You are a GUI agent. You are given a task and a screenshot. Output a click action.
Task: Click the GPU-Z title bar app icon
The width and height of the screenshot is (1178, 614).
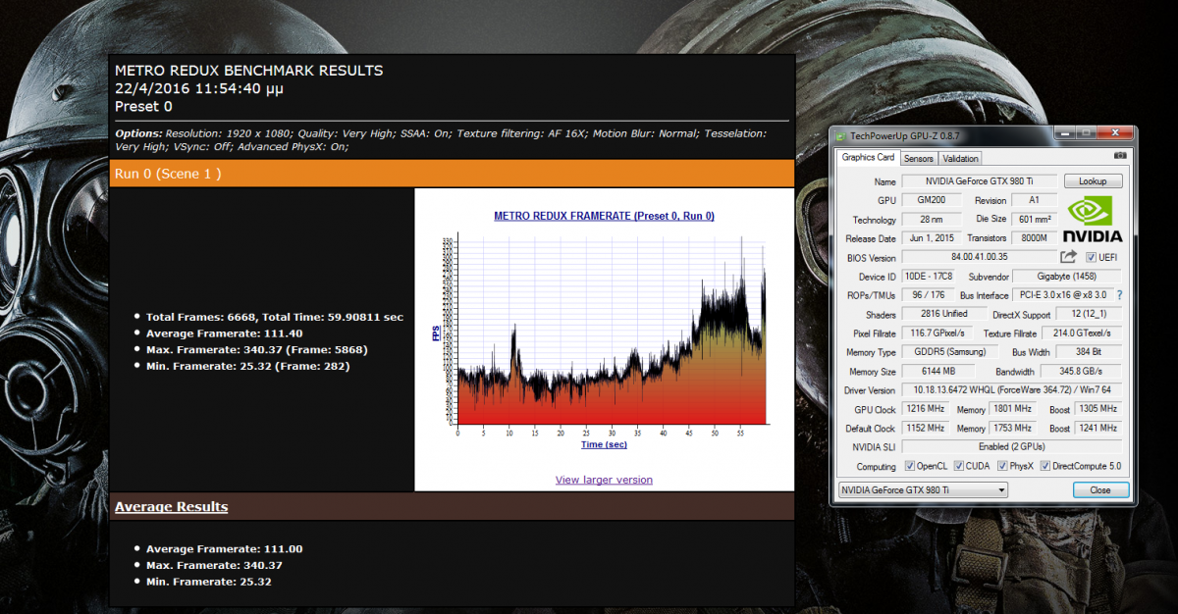[x=841, y=136]
